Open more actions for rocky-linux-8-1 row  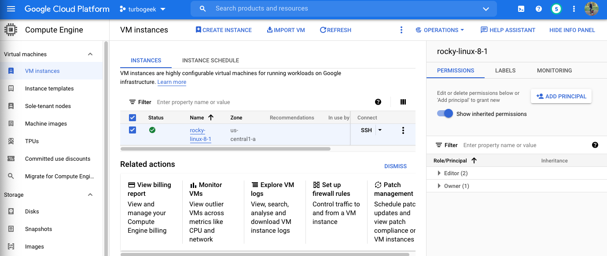click(403, 130)
